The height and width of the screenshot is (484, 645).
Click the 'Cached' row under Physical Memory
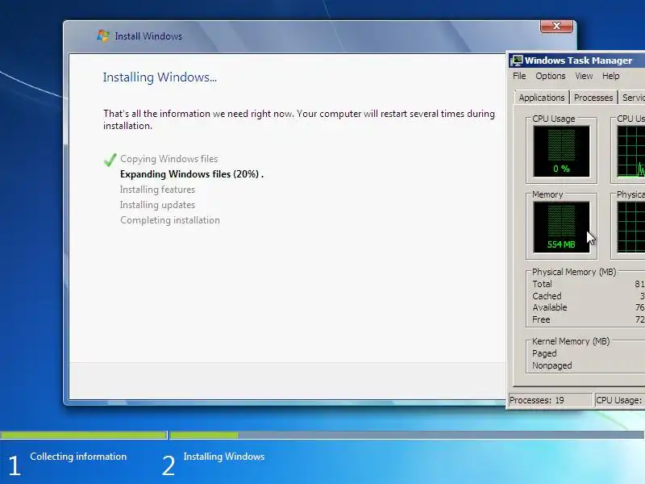(588, 296)
